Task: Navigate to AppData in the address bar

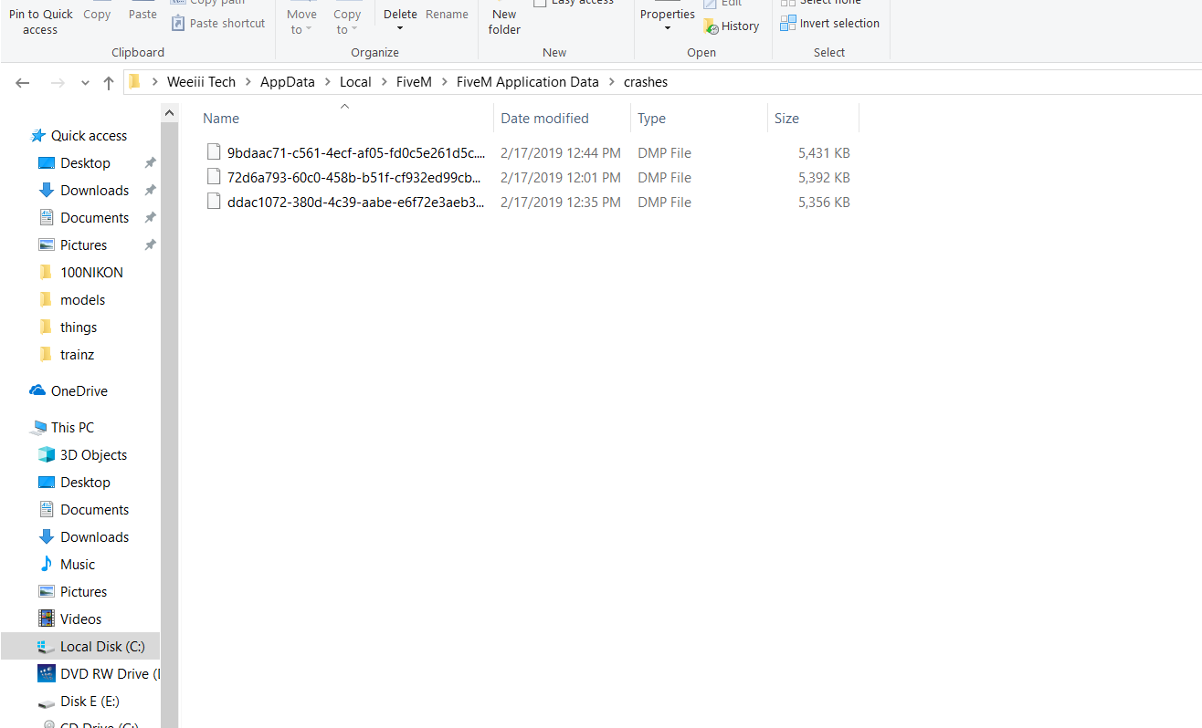Action: coord(287,82)
